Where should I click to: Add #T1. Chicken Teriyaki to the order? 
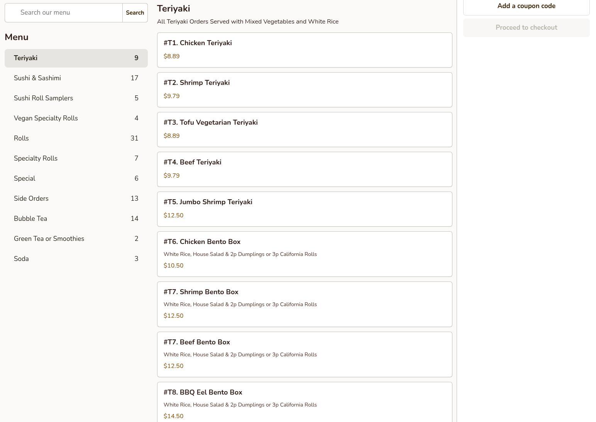pyautogui.click(x=305, y=50)
